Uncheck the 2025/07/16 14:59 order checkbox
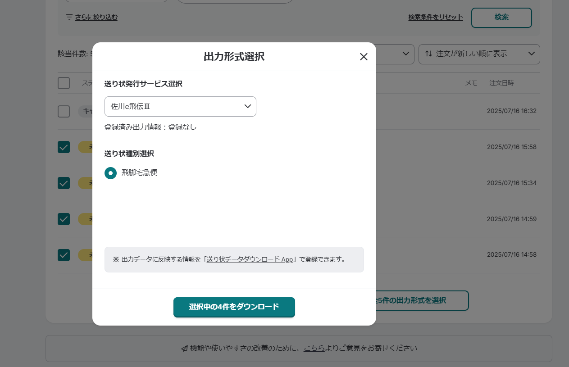569x367 pixels. [64, 219]
